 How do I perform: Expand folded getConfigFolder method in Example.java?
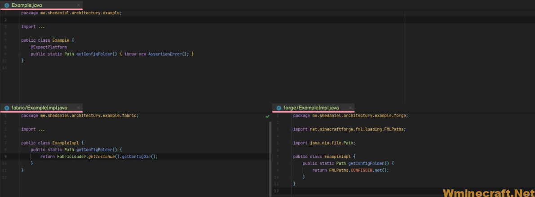[18, 54]
